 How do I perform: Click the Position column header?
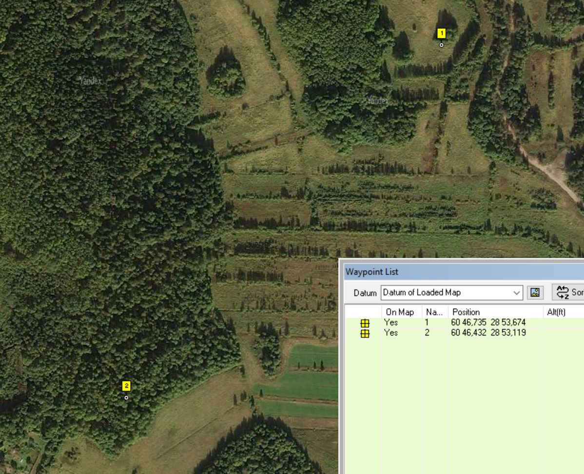494,312
